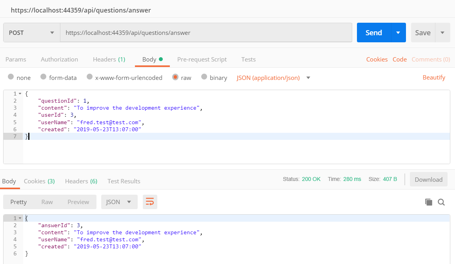Expand the Send button dropdown arrow
Screen dimensions: 455x264
[x=398, y=33]
